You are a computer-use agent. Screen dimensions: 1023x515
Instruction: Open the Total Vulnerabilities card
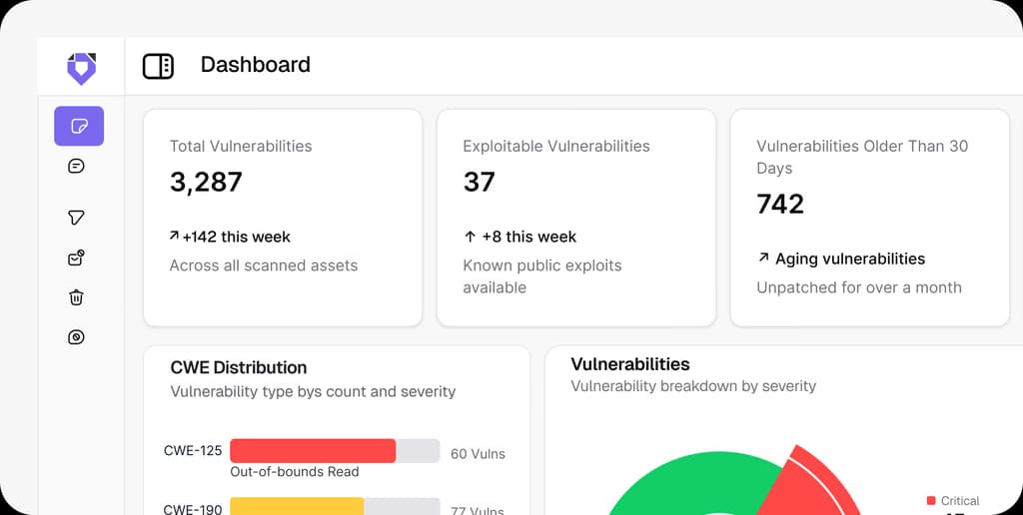(283, 218)
